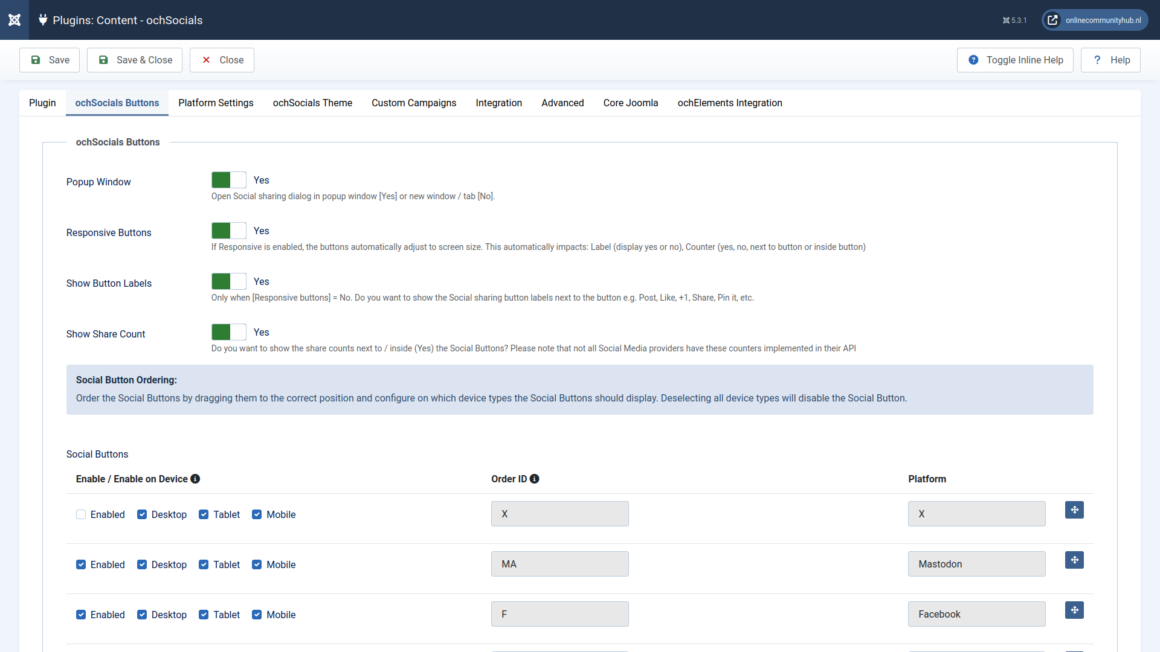Image resolution: width=1160 pixels, height=652 pixels.
Task: Uncheck Enabled checkbox in Facebook row
Action: pyautogui.click(x=81, y=615)
